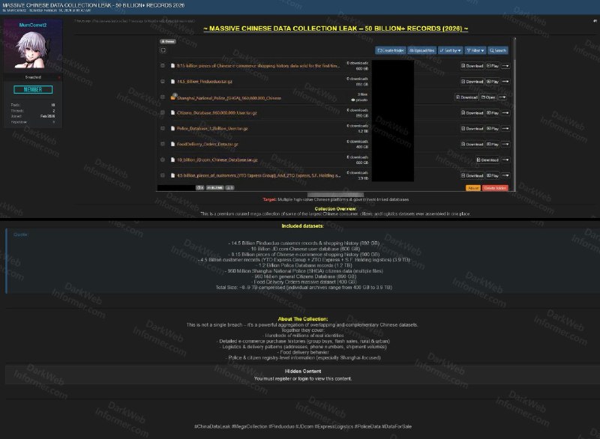Viewport: 600px width, 439px height.
Task: Click the MumComet2 avatar image
Action: 32,52
